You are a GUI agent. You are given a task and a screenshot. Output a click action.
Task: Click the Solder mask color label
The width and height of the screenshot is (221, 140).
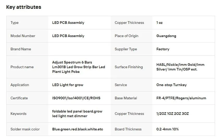pyautogui.click(x=25, y=129)
